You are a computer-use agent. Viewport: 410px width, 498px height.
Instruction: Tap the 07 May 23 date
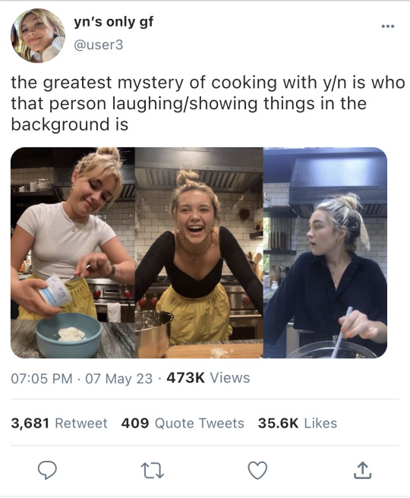pos(118,378)
